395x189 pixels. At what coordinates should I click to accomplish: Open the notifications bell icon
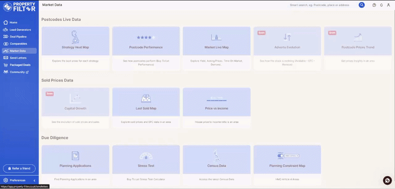(x=381, y=5)
